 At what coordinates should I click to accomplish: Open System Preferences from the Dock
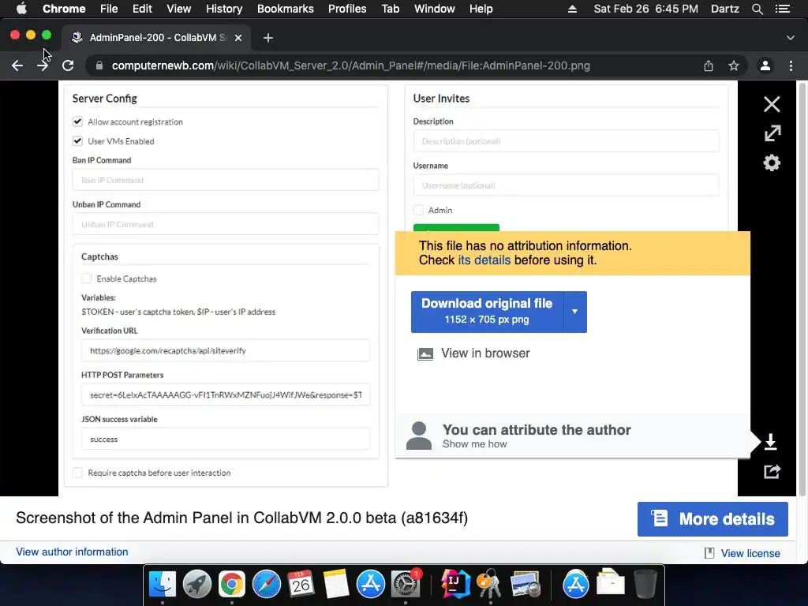406,584
